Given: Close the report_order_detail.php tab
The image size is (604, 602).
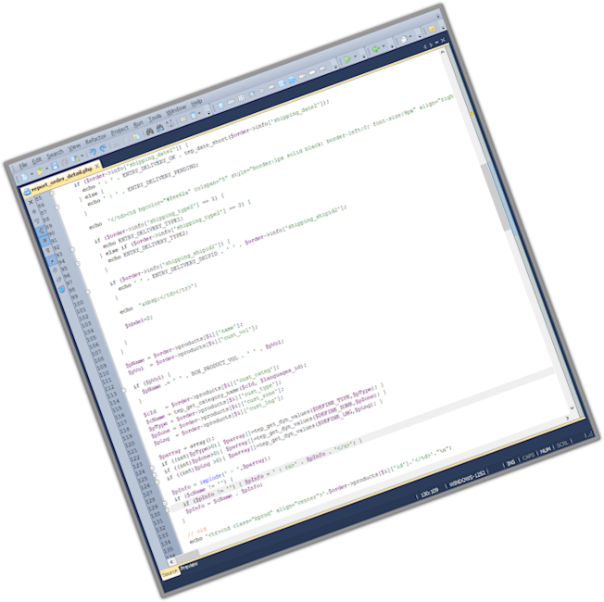Looking at the screenshot, I should [97, 167].
